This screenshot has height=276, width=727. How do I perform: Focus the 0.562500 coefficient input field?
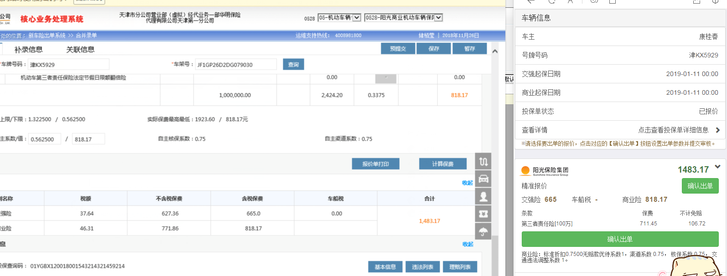(45, 139)
